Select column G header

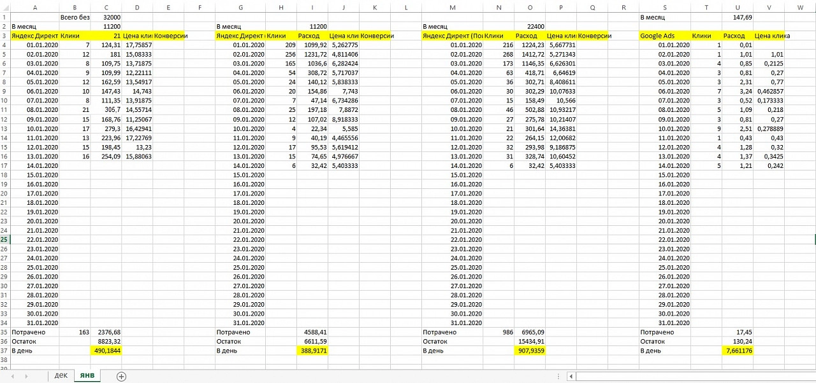tap(240, 8)
